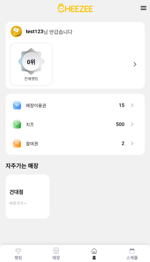Open the 건대점 store card
150x262 pixels.
[x=28, y=197]
